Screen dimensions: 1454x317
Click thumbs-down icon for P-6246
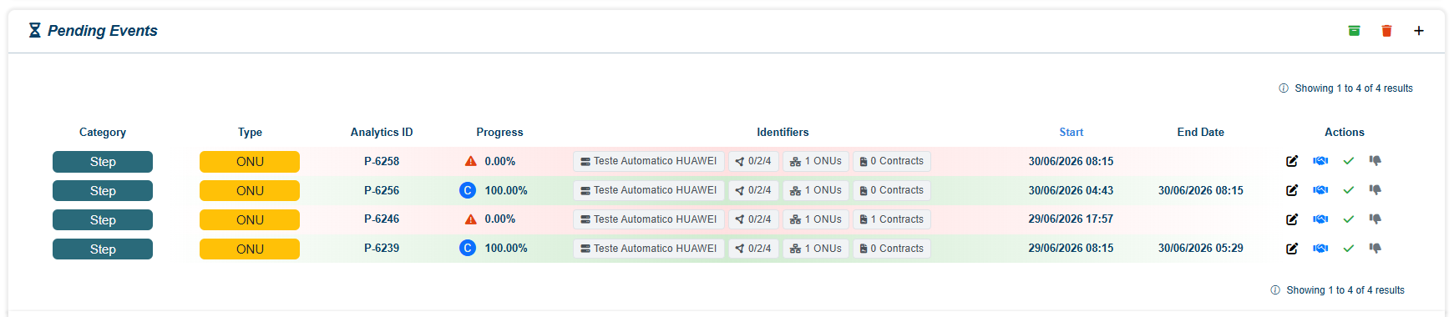point(1375,219)
